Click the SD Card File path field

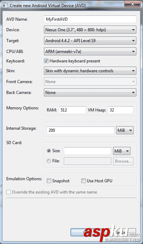[88, 161]
